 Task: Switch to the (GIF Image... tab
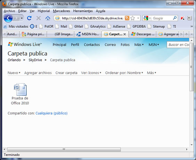click(x=60, y=34)
